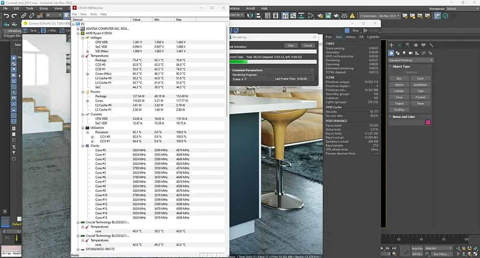The height and width of the screenshot is (258, 480).
Task: Click the magenta object color swatch
Action: click(428, 122)
